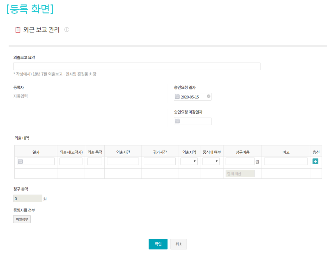Open calendar icon for 승인요청 일자
327x254 pixels.
tap(177, 97)
